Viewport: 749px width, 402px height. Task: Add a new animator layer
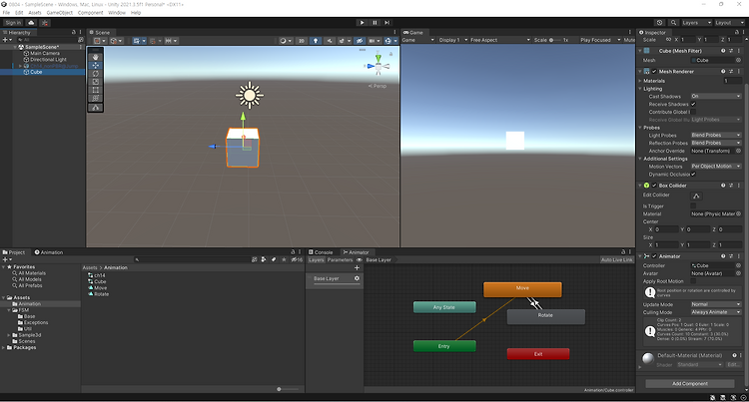357,267
